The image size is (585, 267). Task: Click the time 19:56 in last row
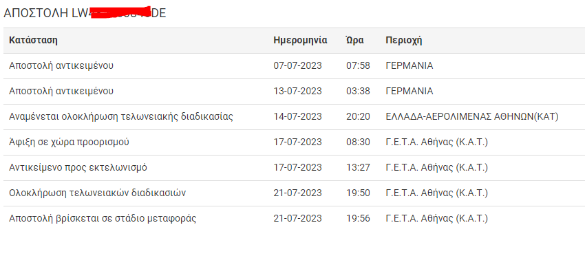[358, 218]
